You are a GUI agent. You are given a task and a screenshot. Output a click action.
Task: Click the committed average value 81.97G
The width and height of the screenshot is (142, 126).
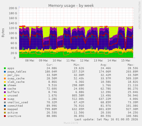point(106,106)
